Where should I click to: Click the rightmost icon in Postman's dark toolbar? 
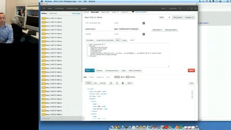click(x=196, y=9)
